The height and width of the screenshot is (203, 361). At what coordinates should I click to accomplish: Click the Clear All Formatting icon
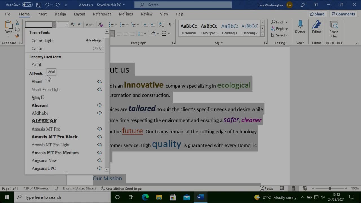point(101,25)
